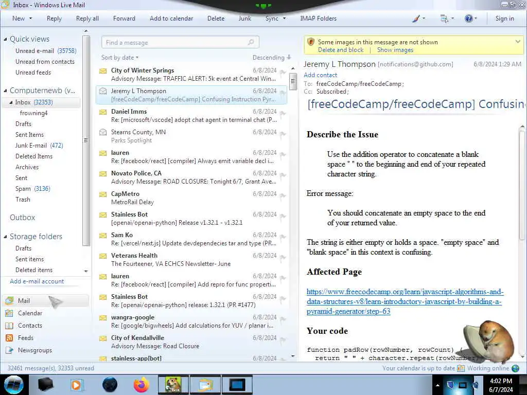Expand the images warning bar chevron
Viewport: 527px width, 395px height.
tap(518, 42)
